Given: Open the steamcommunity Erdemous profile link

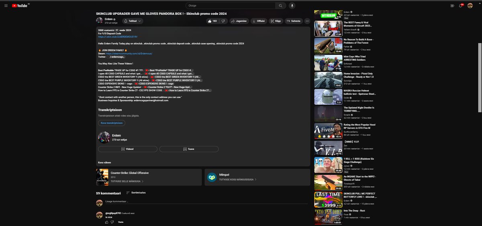Looking at the screenshot, I should [x=129, y=53].
